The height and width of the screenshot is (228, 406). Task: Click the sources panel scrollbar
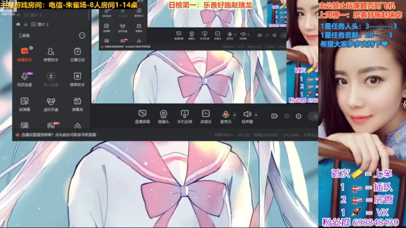(x=89, y=15)
